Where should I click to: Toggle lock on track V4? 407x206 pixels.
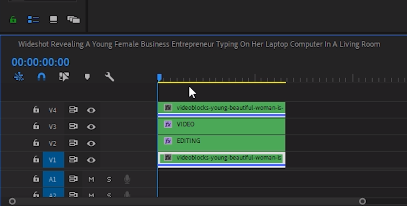(x=36, y=109)
